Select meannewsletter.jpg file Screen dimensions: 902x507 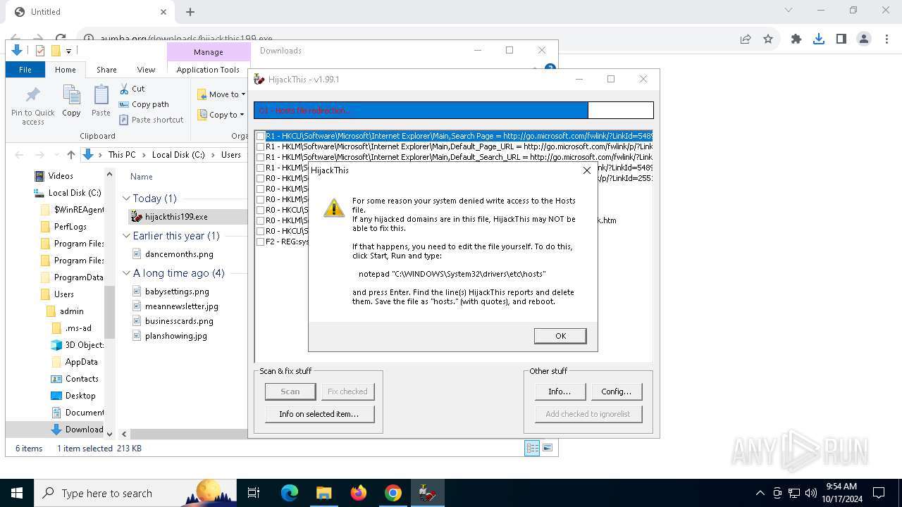(x=182, y=306)
